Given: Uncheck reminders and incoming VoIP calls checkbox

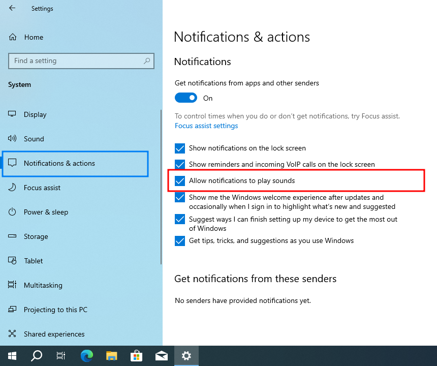Looking at the screenshot, I should [180, 165].
